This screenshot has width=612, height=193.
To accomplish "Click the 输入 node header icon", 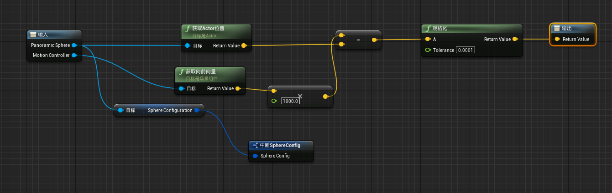I will coord(33,35).
